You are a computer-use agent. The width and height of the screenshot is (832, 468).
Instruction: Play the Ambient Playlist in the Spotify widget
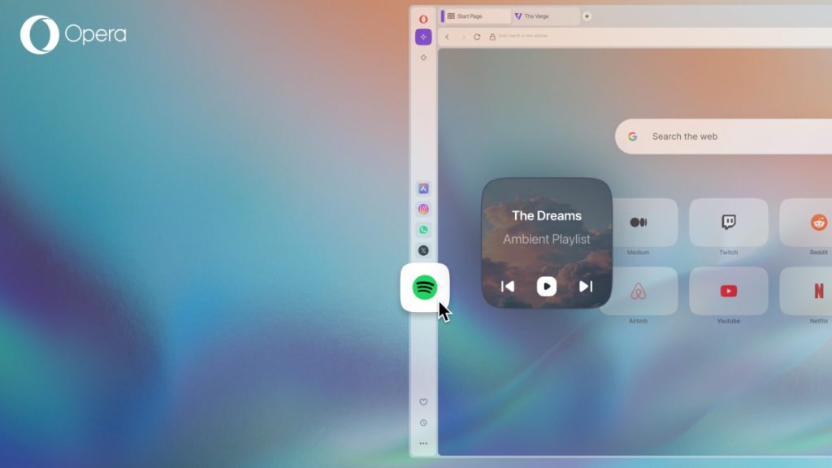[x=545, y=286]
